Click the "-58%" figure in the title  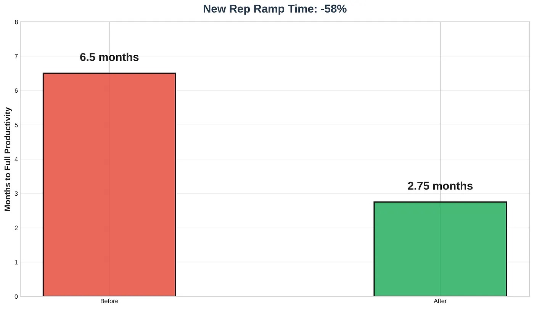click(334, 9)
